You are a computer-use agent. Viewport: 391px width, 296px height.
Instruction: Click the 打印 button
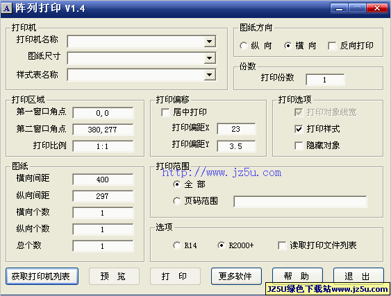click(175, 277)
